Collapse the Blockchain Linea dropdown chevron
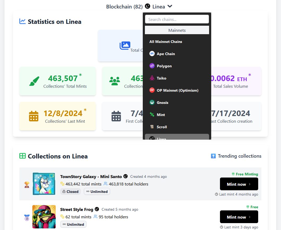The width and height of the screenshot is (281, 230). 170,6
